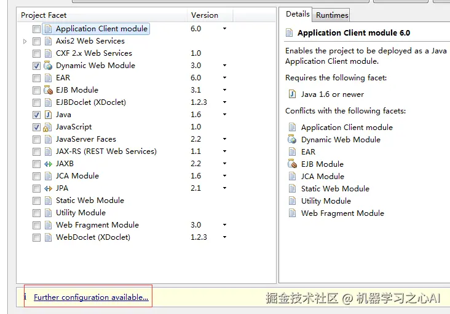The height and width of the screenshot is (314, 450).
Task: Click the Axis2 Web Services facet icon
Action: [x=48, y=41]
